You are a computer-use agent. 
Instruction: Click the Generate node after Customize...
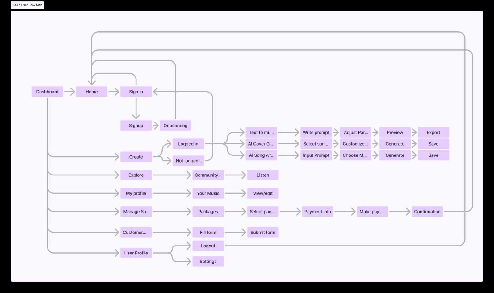[395, 144]
